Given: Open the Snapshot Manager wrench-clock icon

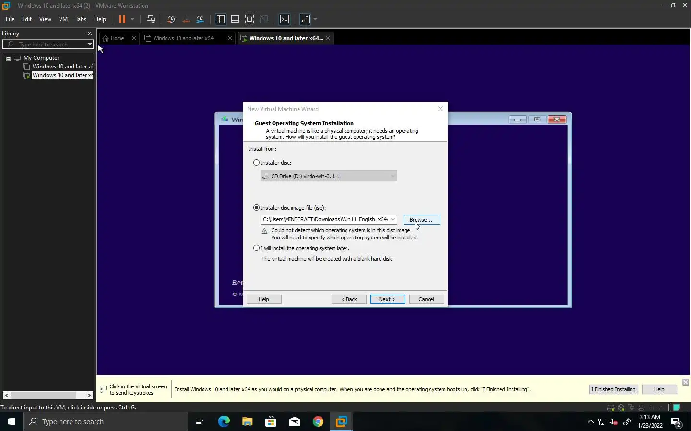Looking at the screenshot, I should [201, 19].
